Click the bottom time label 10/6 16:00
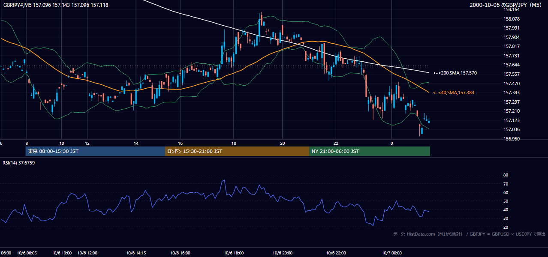This screenshot has height=257, width=548. [180, 253]
